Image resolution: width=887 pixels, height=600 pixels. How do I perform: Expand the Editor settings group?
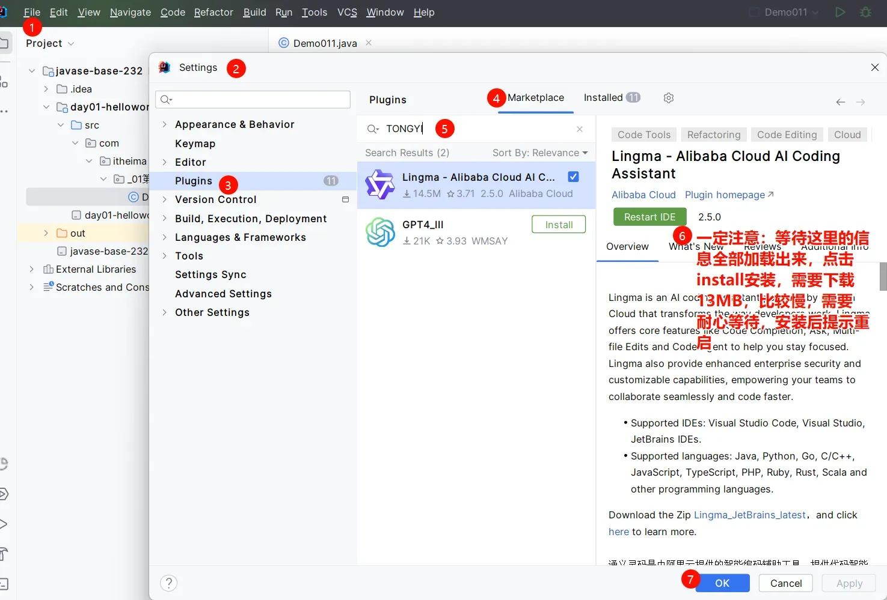(164, 162)
